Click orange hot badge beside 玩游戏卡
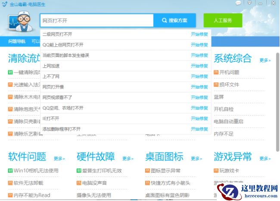Image resolution: width=280 pixels, height=201 pixels. pyautogui.click(x=216, y=171)
